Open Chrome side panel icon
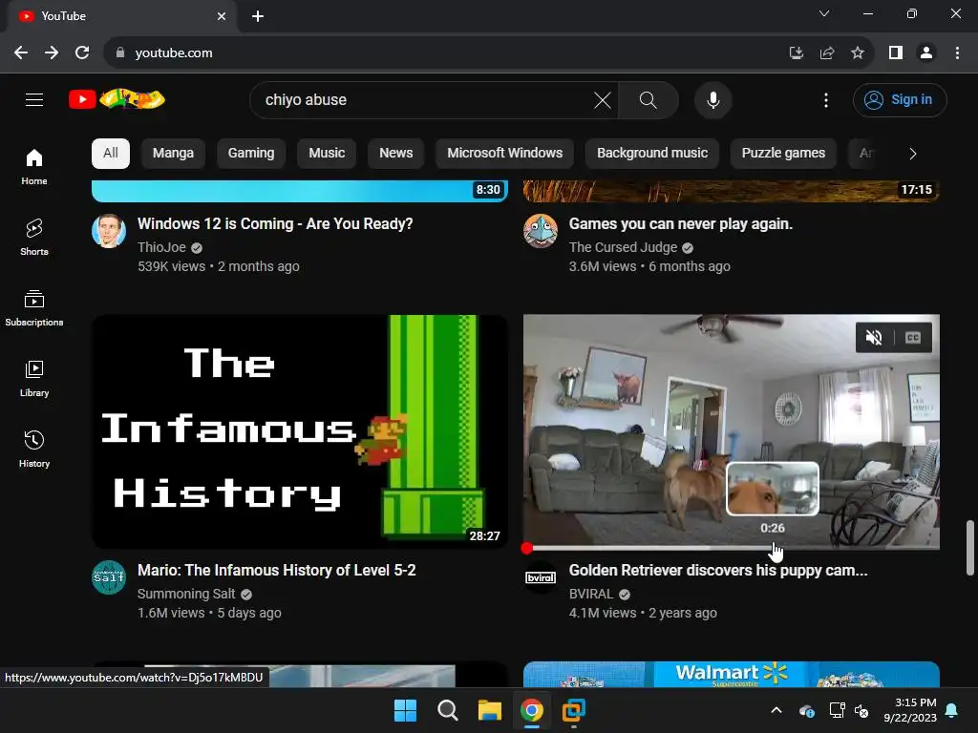Image resolution: width=978 pixels, height=733 pixels. [x=896, y=53]
